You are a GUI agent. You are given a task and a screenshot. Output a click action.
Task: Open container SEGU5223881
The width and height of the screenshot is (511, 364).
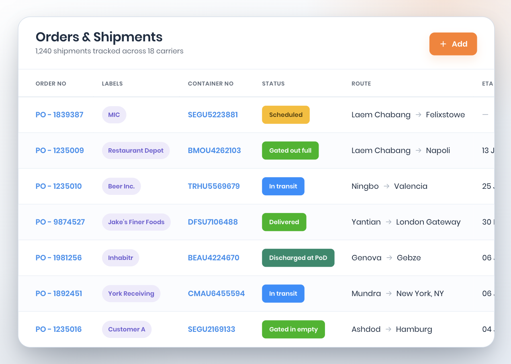213,115
